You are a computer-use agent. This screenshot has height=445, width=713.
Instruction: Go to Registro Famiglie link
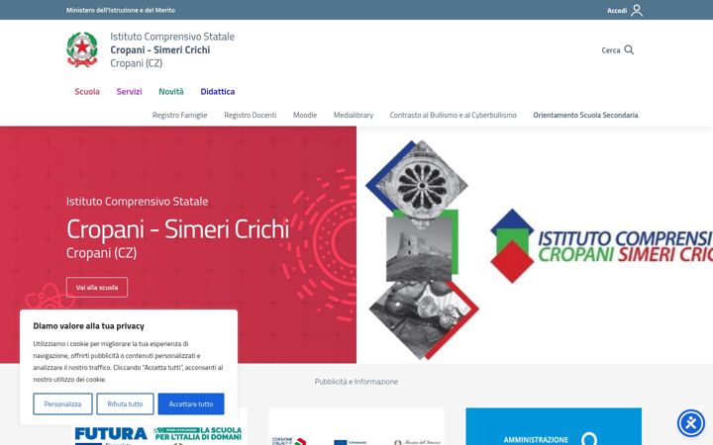click(179, 116)
